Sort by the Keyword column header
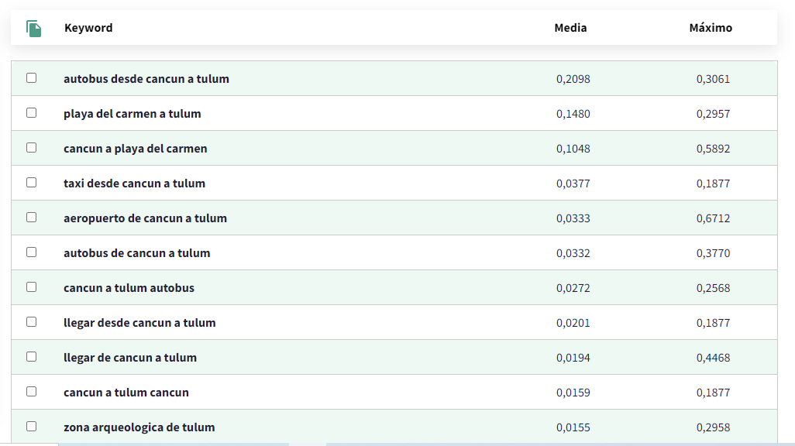This screenshot has height=446, width=795. tap(88, 28)
